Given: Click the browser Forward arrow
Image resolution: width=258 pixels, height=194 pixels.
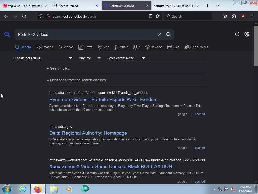Looking at the screenshot, I should click(x=15, y=16).
